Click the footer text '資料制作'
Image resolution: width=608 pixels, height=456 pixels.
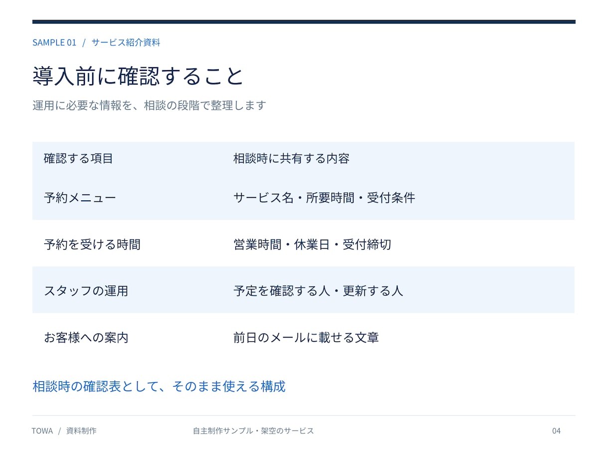[81, 431]
